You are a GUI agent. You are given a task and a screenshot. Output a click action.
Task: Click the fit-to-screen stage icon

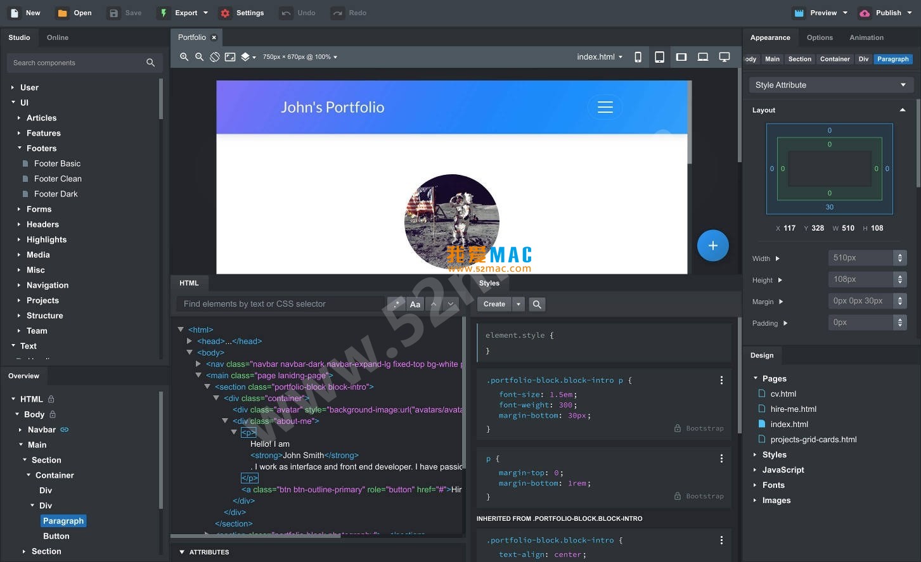pyautogui.click(x=230, y=57)
